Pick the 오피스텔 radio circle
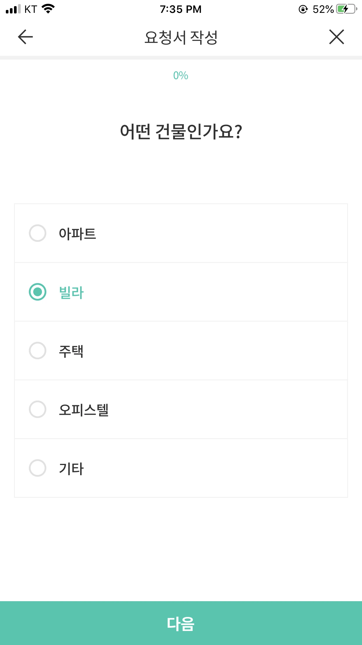The image size is (362, 645). tap(38, 409)
